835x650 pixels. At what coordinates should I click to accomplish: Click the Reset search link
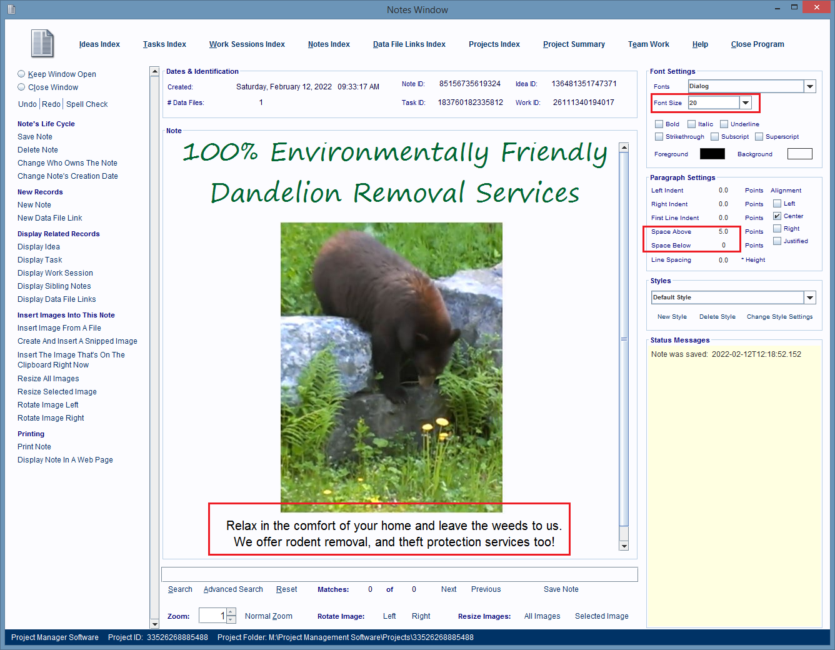(287, 589)
